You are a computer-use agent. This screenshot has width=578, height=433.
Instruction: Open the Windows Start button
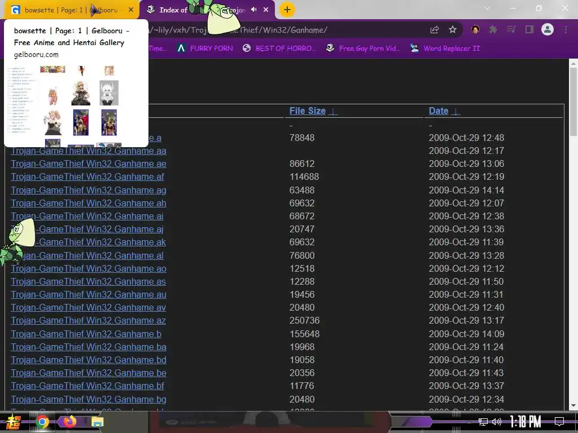tap(14, 422)
